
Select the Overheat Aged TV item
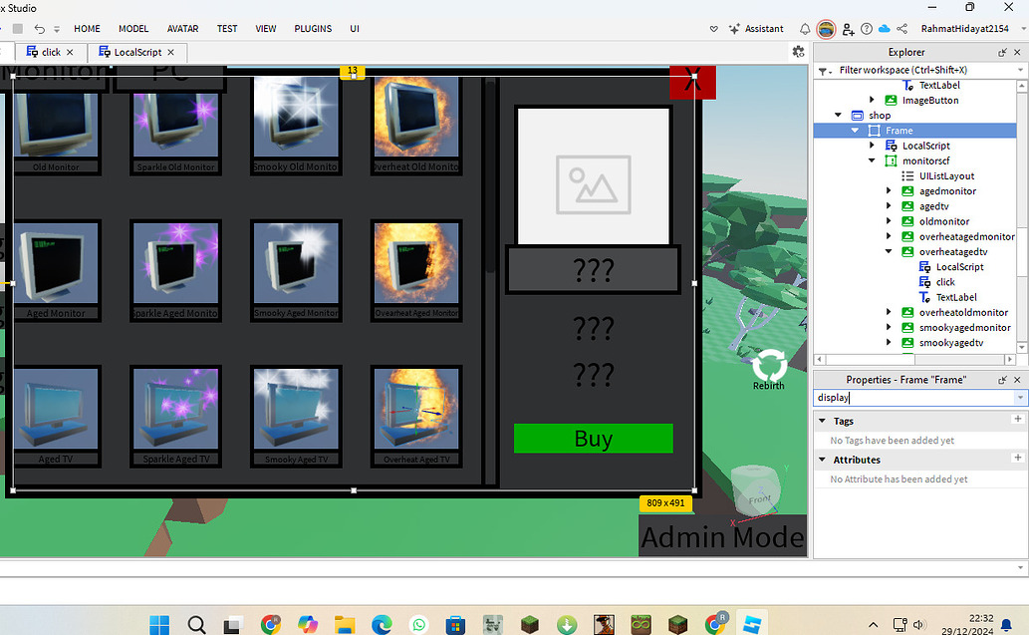(416, 417)
